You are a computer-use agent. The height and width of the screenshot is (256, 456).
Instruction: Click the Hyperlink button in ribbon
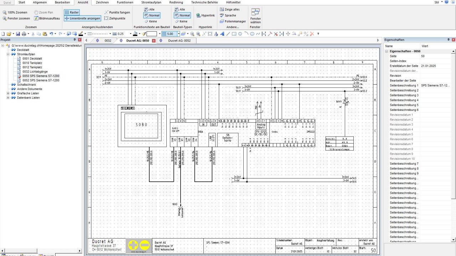pos(206,16)
